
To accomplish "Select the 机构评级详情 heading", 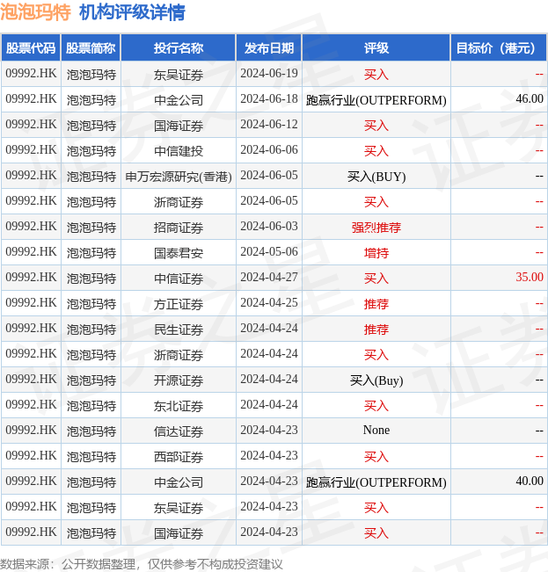I will point(132,12).
